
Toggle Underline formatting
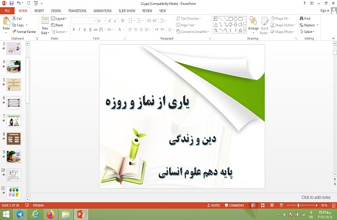85,29
